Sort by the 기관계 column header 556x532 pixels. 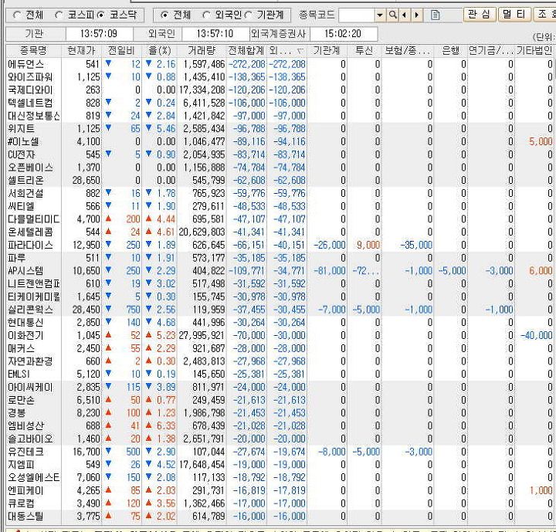[327, 51]
